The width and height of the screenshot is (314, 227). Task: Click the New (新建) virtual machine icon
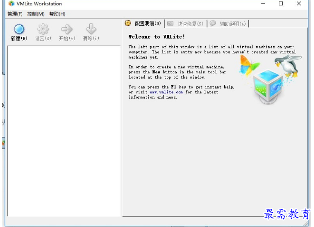point(19,29)
